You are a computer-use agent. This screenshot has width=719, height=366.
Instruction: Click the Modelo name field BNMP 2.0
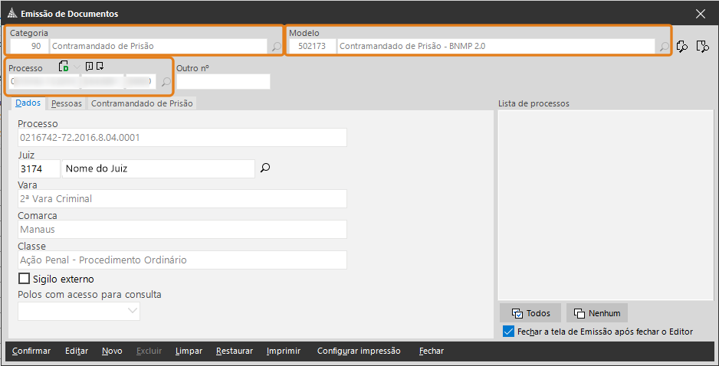tap(496, 46)
